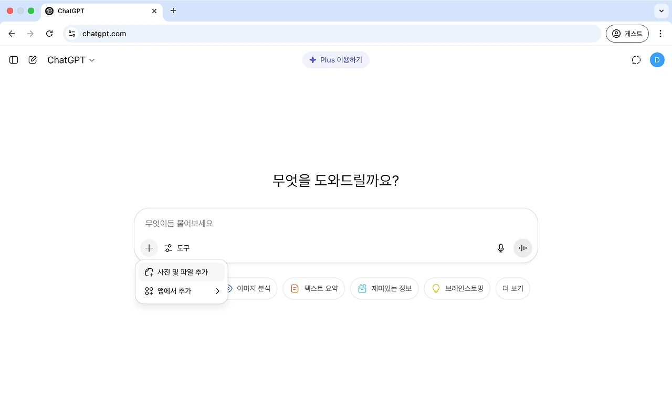The width and height of the screenshot is (672, 420).
Task: Click the Plus 이용하기 button
Action: click(336, 60)
